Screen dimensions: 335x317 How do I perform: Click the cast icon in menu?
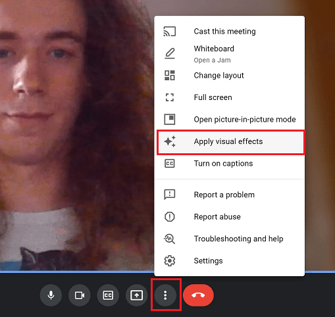[170, 32]
